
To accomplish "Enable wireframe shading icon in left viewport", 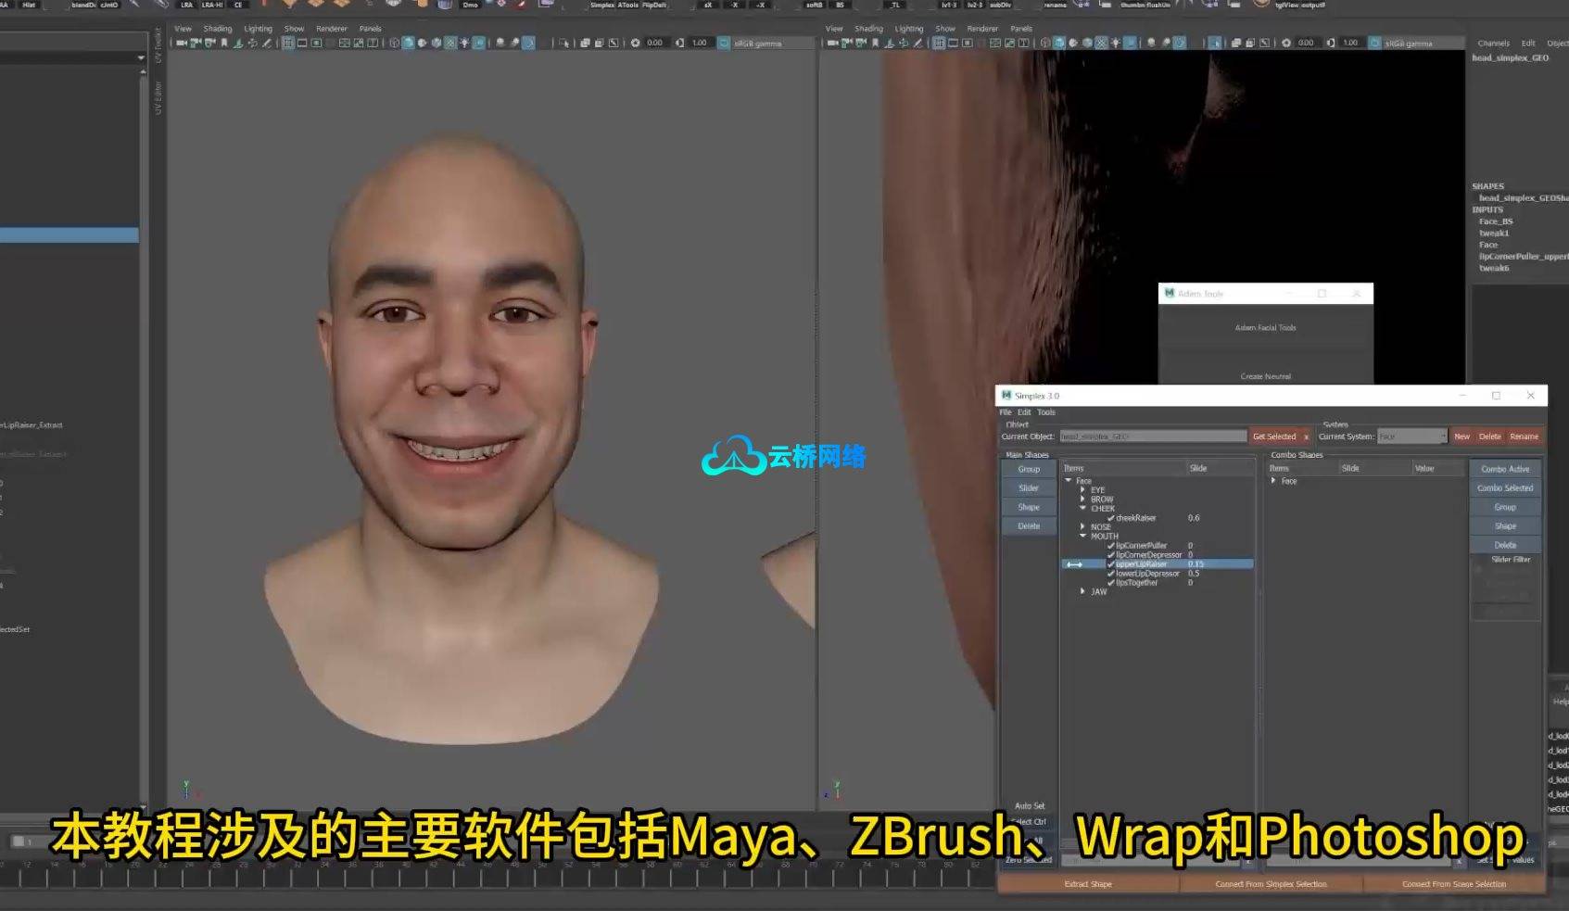I will tap(395, 43).
